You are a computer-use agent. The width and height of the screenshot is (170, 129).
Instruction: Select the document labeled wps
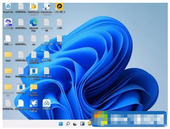pos(34,39)
